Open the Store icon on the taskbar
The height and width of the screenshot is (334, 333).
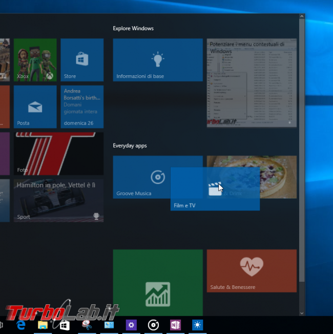pos(65,325)
